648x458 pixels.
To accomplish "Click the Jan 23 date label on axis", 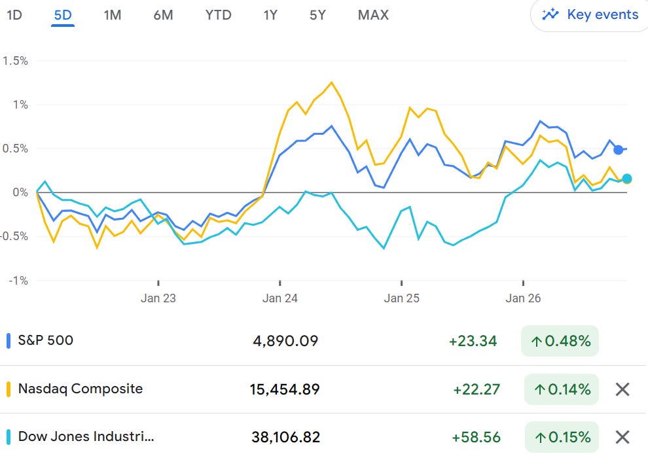I will click(x=158, y=298).
